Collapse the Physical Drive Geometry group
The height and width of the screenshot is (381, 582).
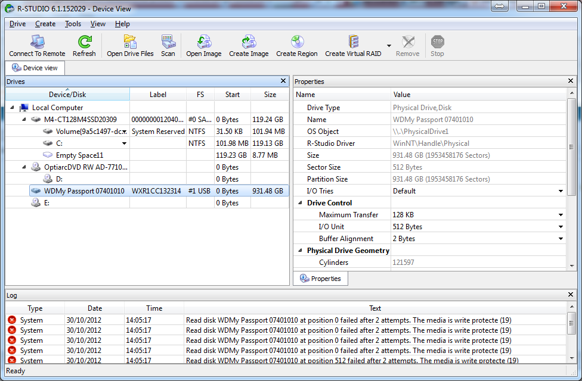click(301, 251)
